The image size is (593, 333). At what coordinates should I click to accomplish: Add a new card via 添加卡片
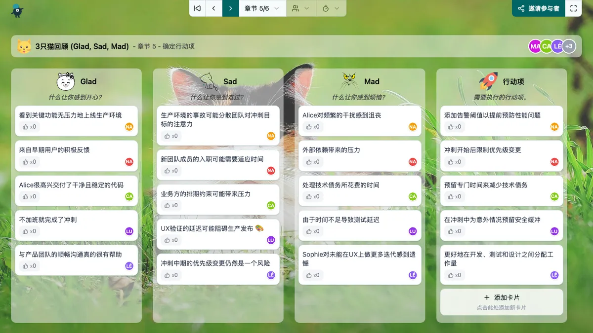501,301
